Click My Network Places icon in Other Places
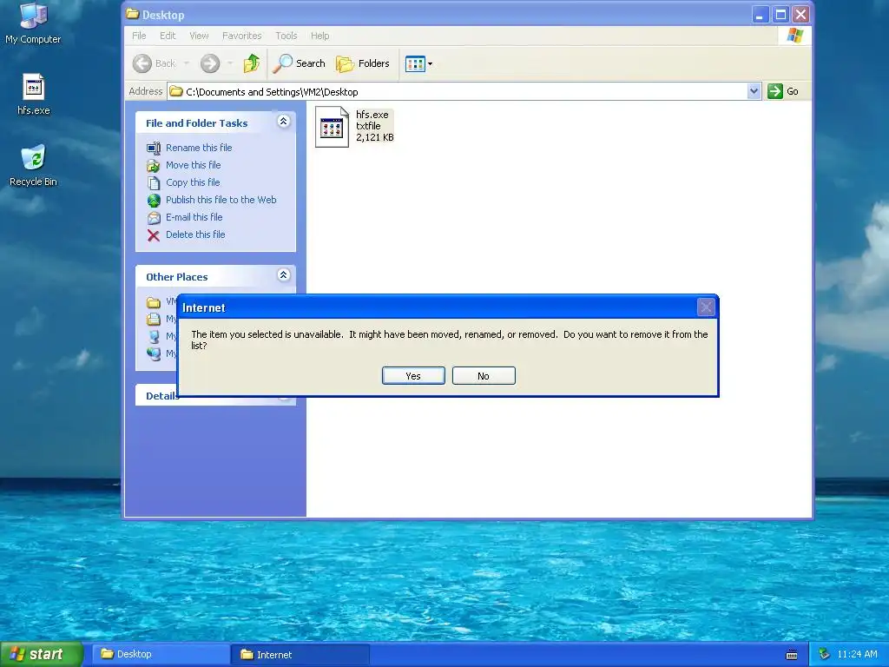 (x=154, y=353)
